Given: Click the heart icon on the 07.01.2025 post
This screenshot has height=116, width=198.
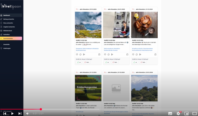Looking at the screenshot, I should click(x=77, y=54).
